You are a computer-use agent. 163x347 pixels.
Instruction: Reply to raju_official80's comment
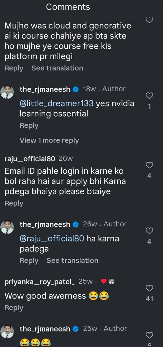(x=14, y=203)
